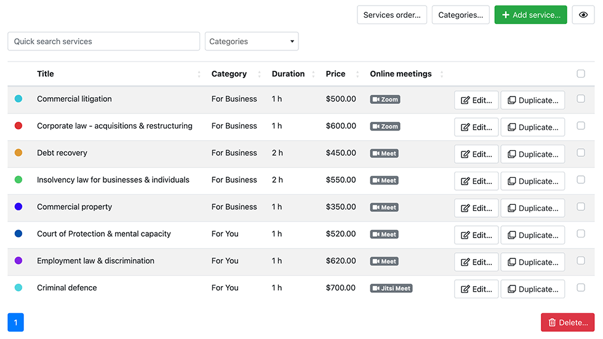Viewport: 603px width, 339px height.
Task: Sort by Category using its sort arrows
Action: coord(259,74)
